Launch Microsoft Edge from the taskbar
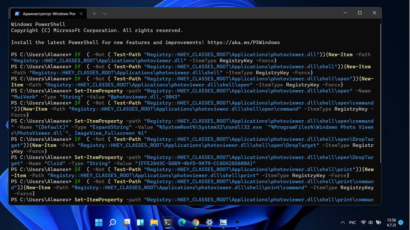Viewport: 410px width, 230px height. [182, 222]
